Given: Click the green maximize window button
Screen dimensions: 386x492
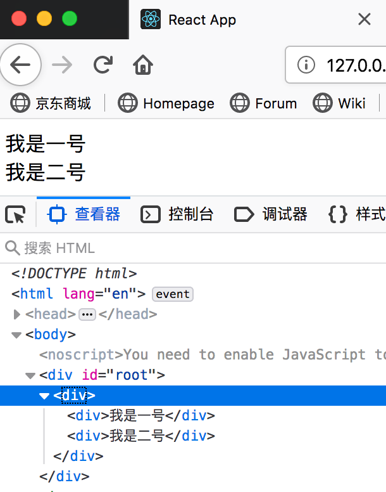Looking at the screenshot, I should point(70,18).
